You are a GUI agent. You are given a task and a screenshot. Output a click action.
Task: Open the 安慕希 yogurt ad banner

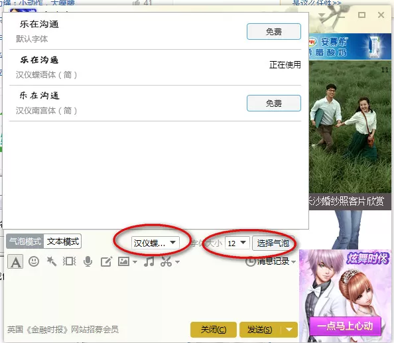click(350, 46)
